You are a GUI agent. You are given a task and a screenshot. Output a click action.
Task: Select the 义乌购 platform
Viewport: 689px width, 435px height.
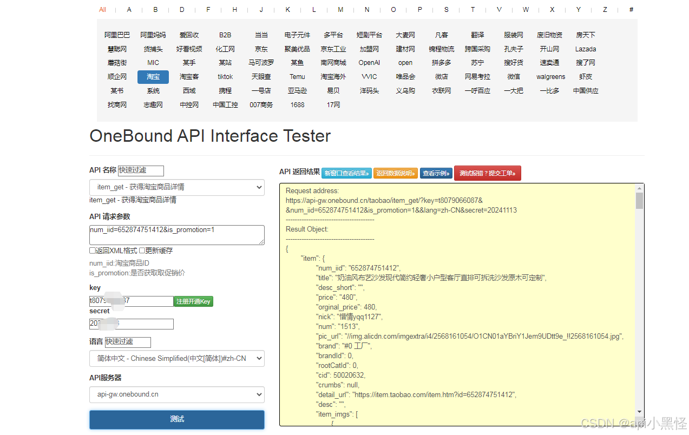pos(405,91)
